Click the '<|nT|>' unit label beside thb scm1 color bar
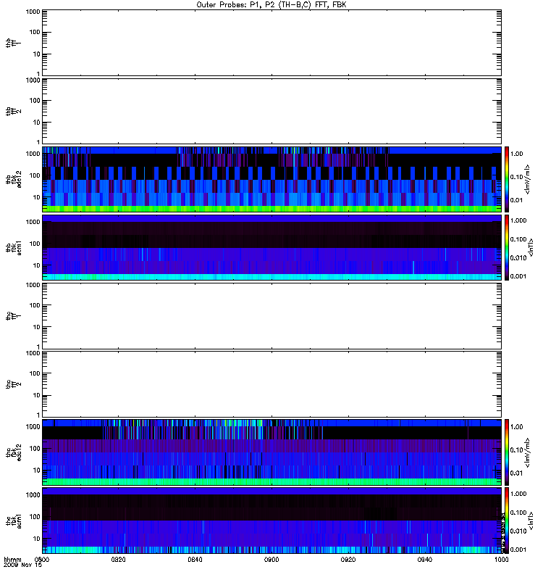This screenshot has width=543, height=580. (531, 247)
